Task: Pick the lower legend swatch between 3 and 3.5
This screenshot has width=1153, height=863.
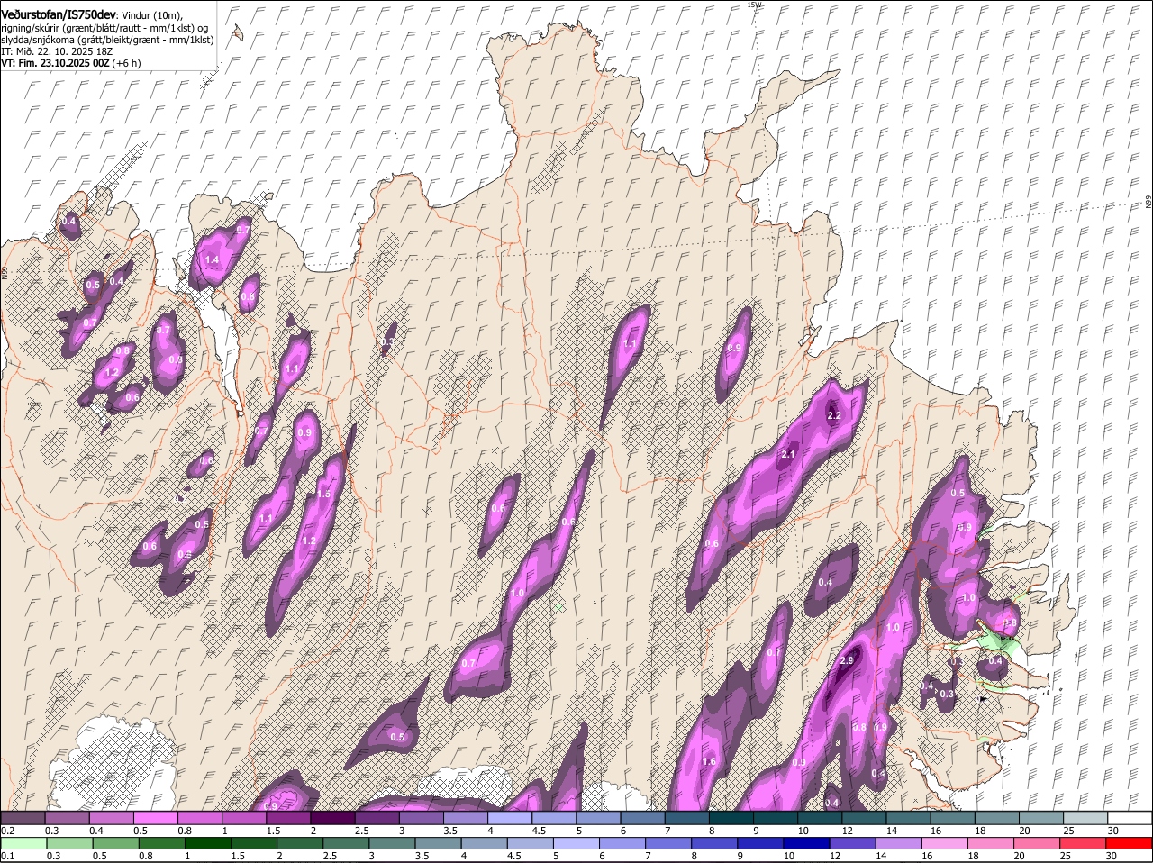Action: pos(390,843)
